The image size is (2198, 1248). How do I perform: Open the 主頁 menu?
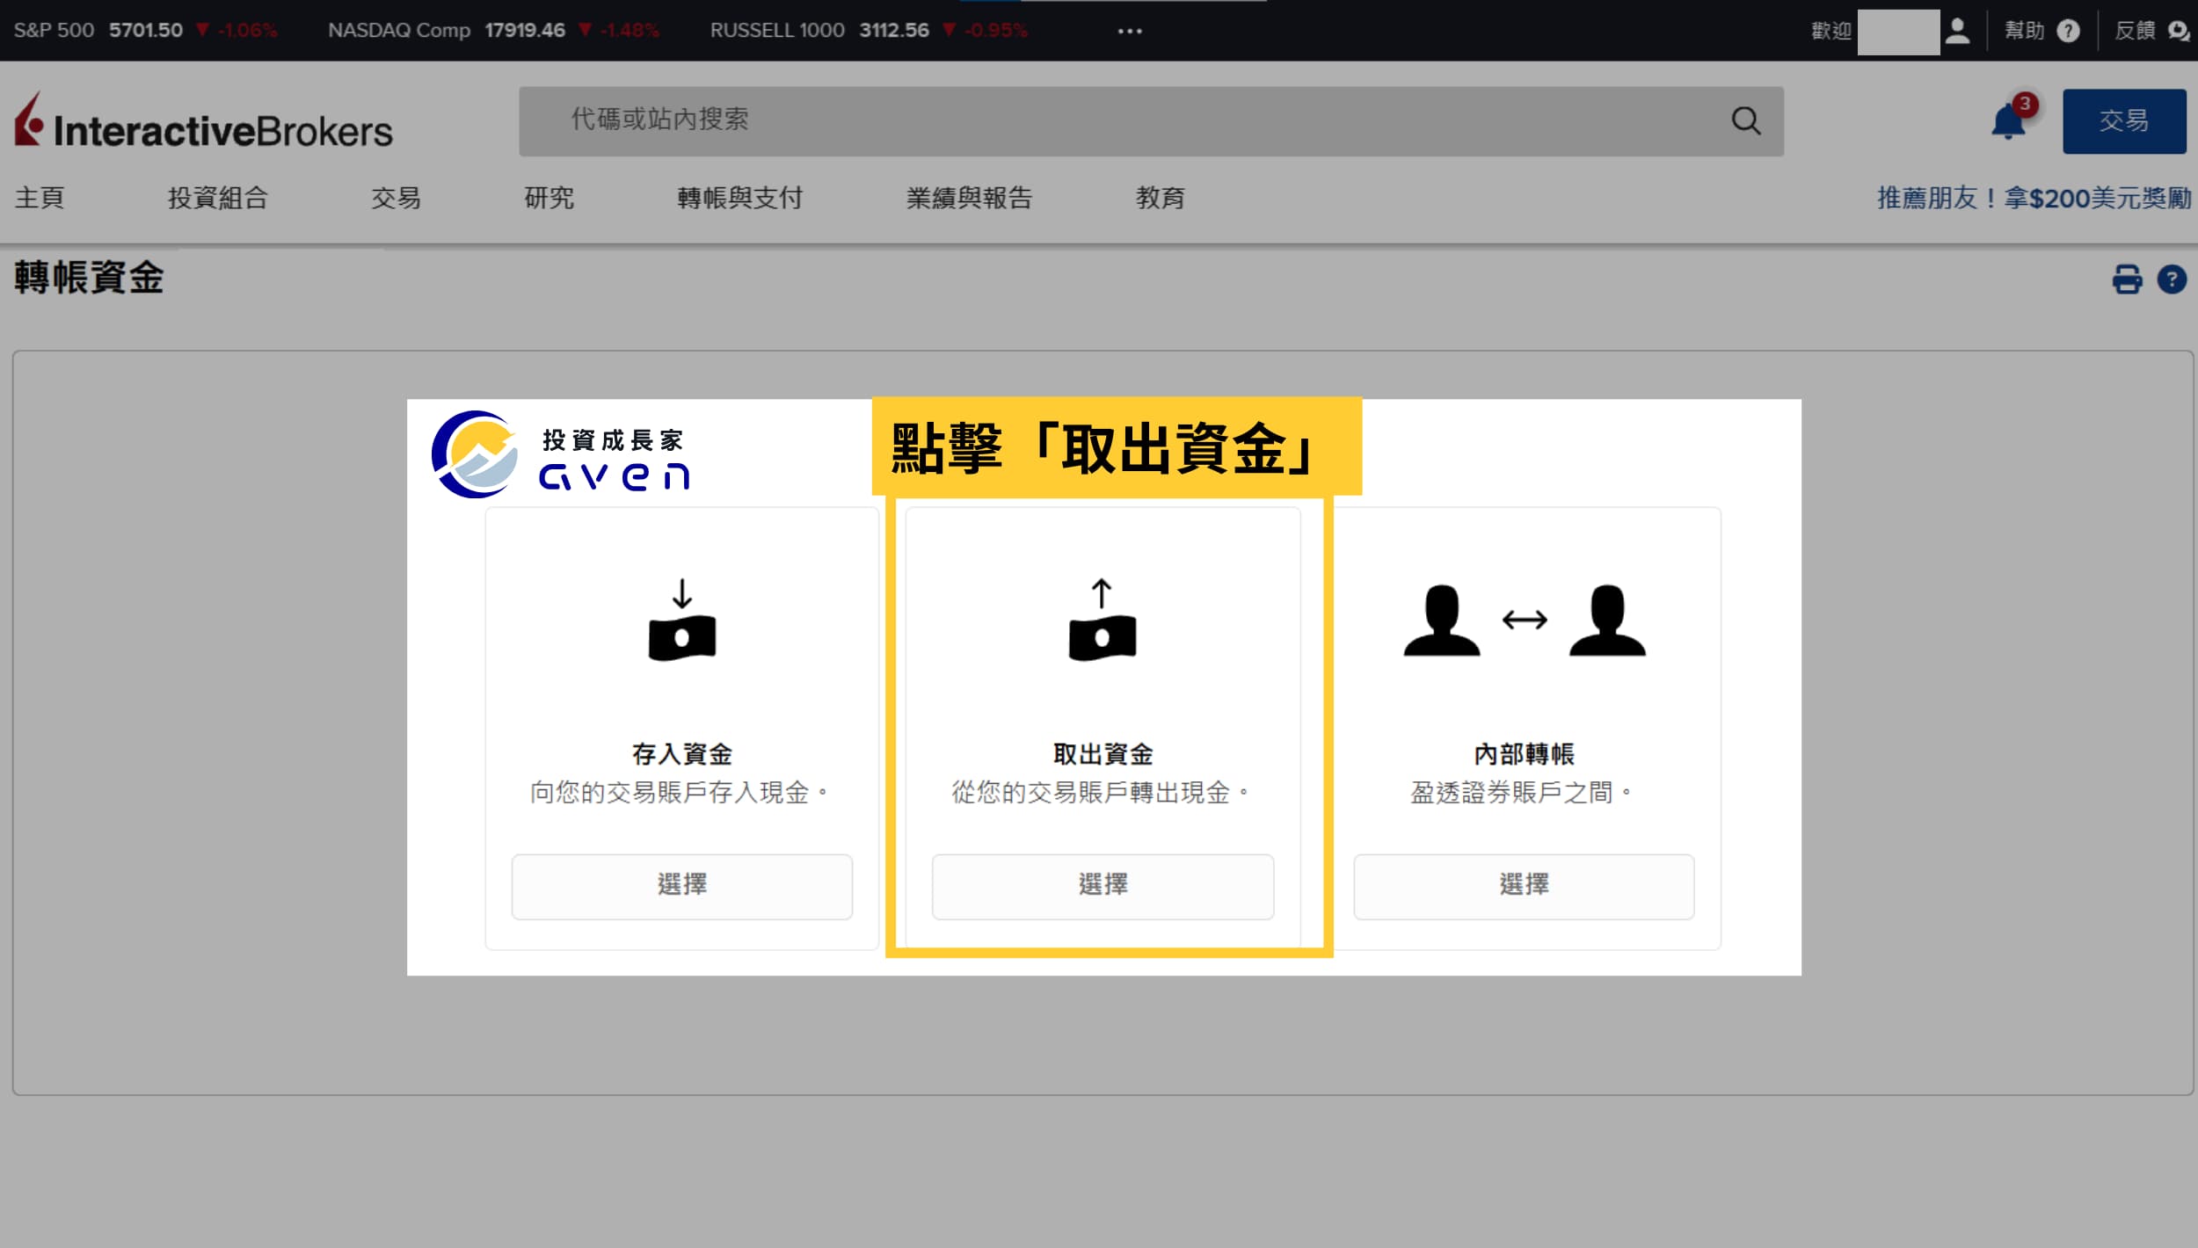[x=40, y=198]
